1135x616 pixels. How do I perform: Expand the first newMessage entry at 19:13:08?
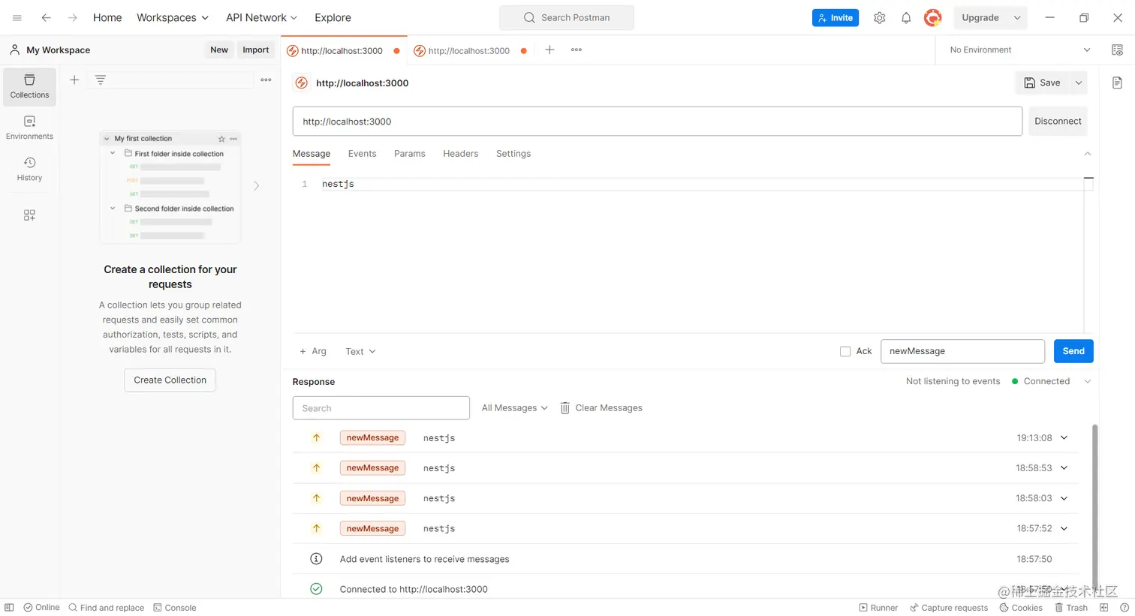[1064, 438]
